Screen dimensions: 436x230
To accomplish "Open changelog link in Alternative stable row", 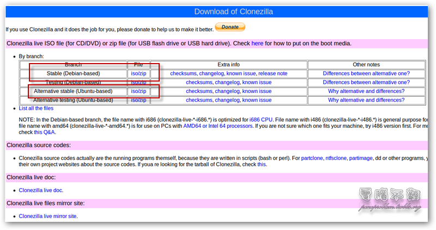I will [x=227, y=91].
